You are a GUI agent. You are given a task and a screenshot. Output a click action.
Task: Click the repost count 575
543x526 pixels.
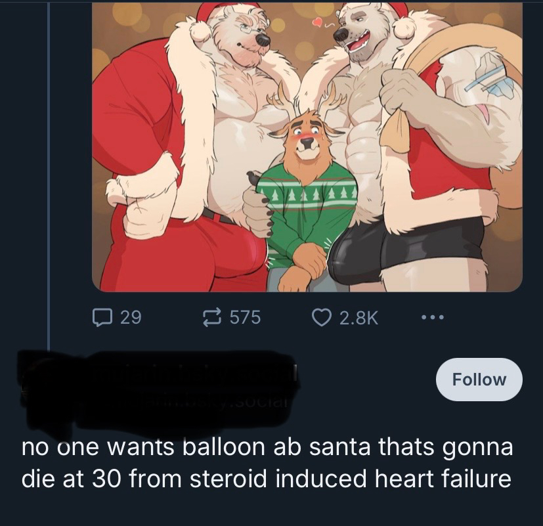tap(245, 318)
